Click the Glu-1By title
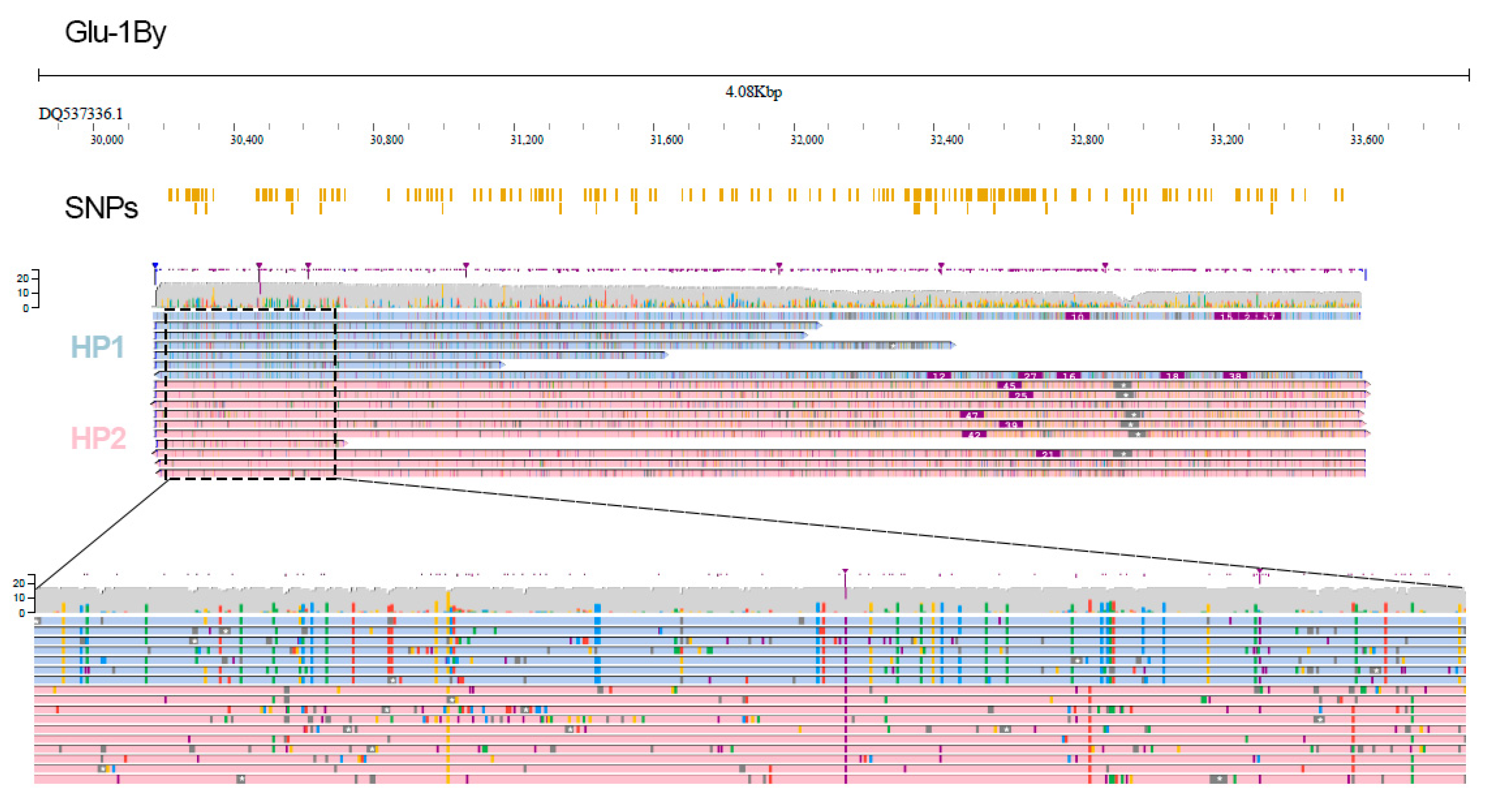Viewport: 1486px width, 803px height. click(116, 32)
